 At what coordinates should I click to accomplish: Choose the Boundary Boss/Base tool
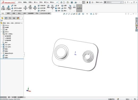[x=16, y=11]
